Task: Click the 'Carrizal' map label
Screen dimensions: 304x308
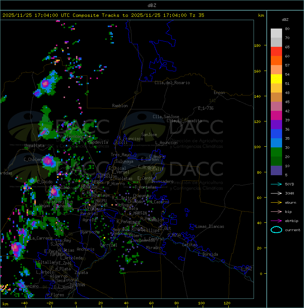Action: click(x=109, y=245)
